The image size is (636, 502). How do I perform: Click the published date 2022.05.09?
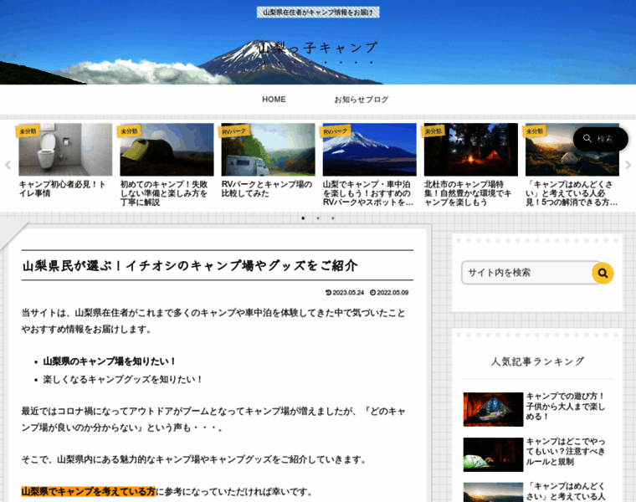389,293
